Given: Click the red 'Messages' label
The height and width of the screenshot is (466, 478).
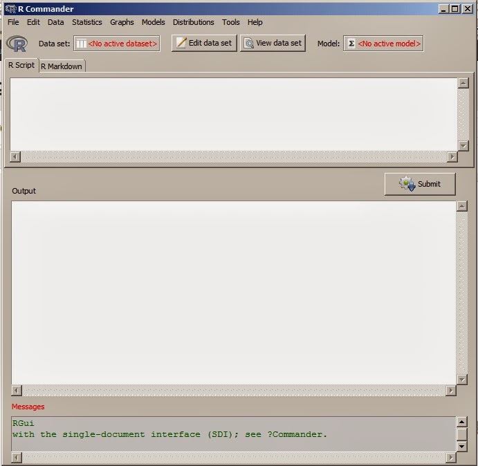Looking at the screenshot, I should 28,407.
